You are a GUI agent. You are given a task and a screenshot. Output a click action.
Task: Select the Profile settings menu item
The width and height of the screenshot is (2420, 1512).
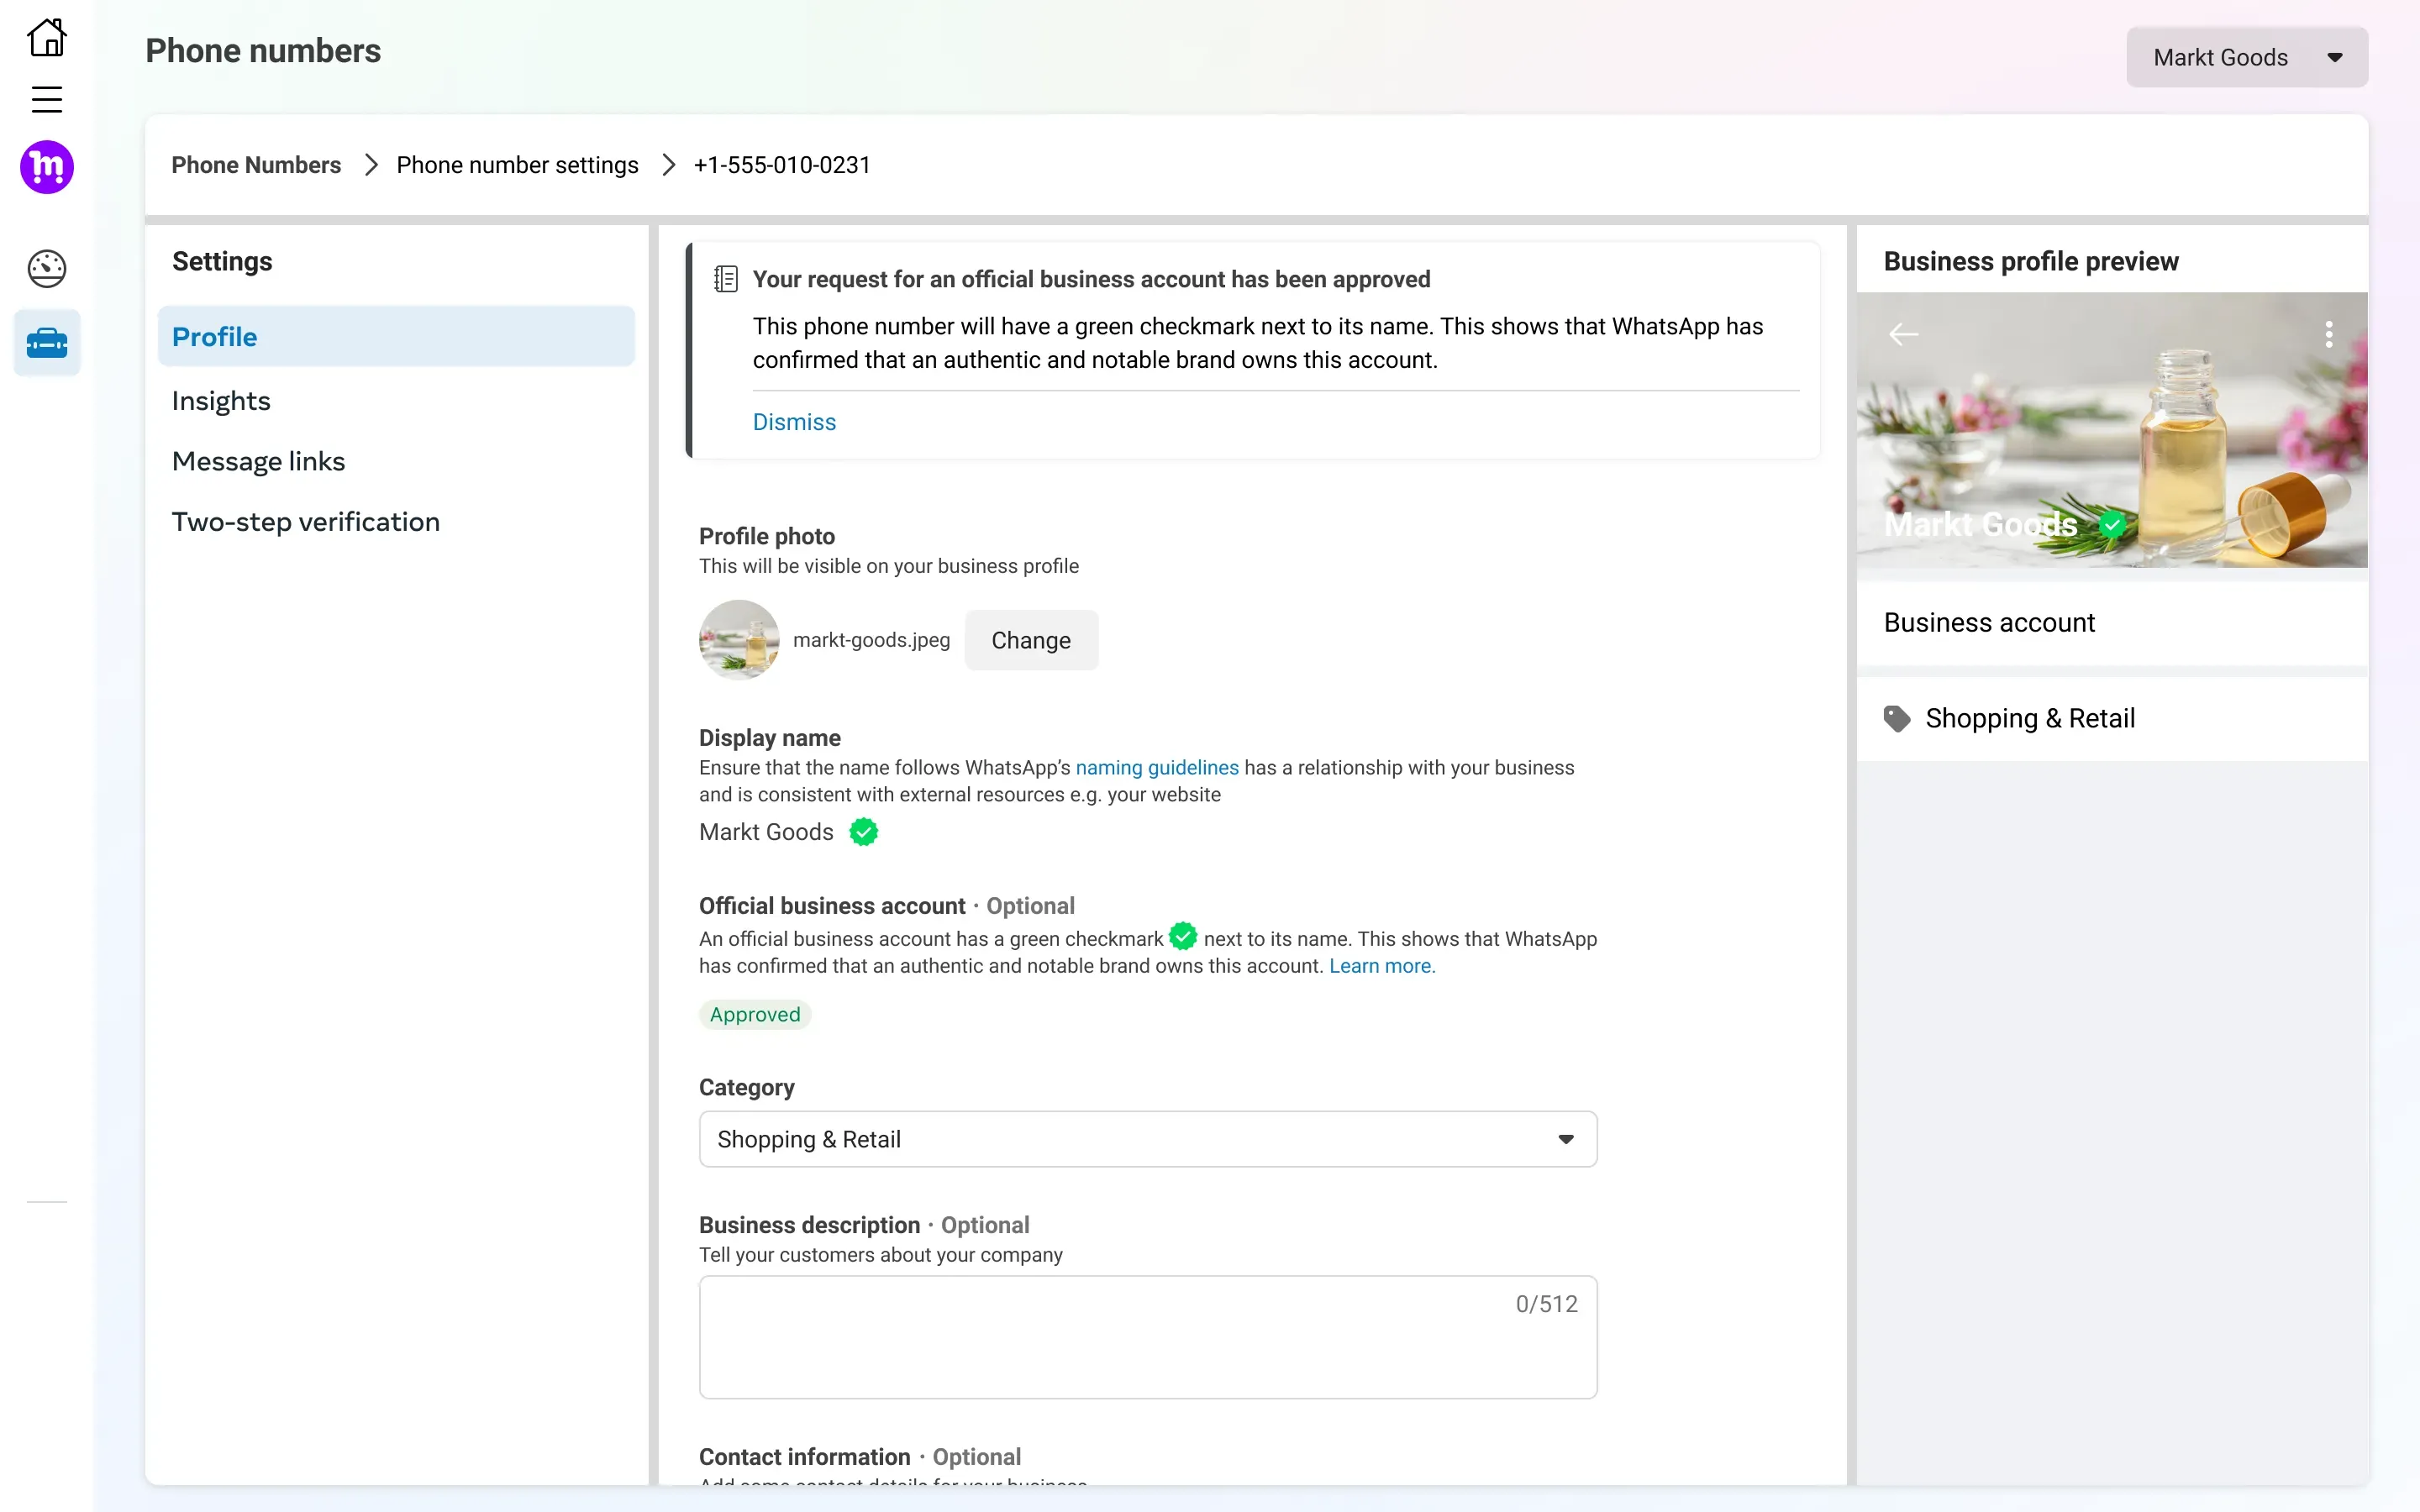214,336
